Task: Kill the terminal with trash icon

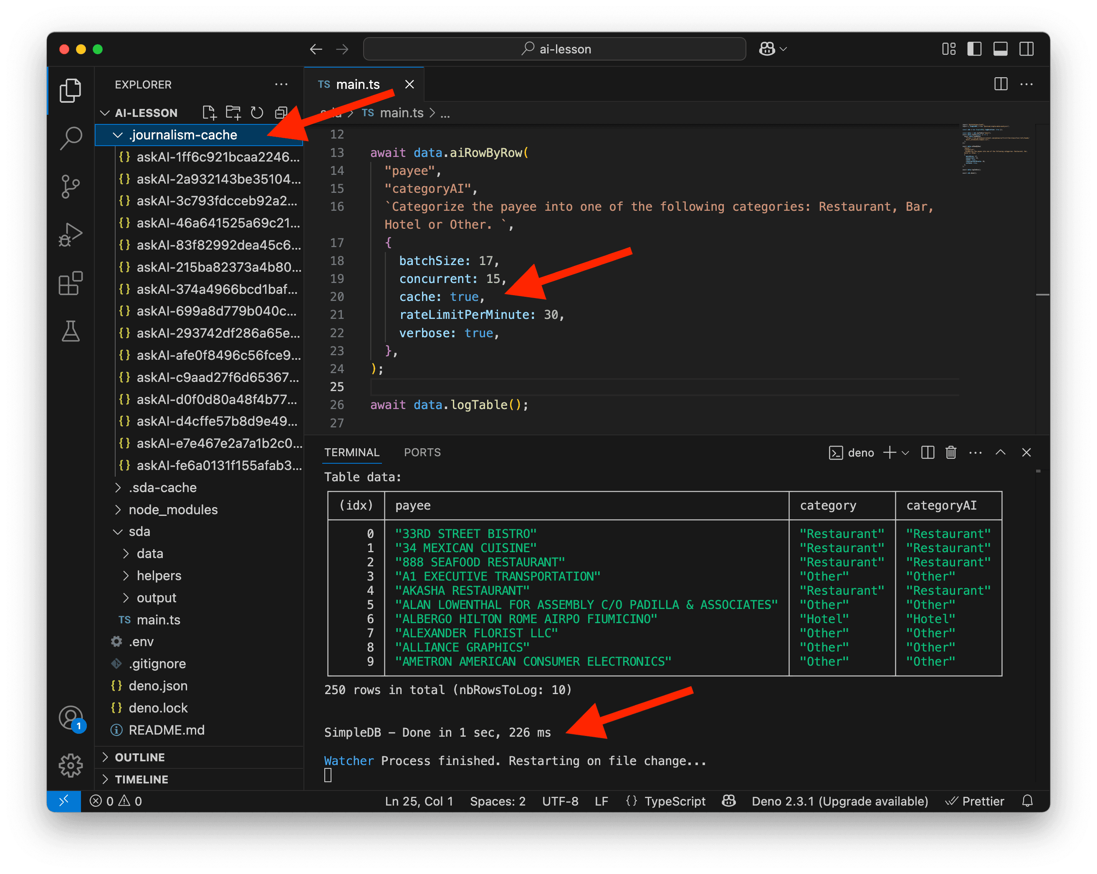Action: click(x=950, y=452)
